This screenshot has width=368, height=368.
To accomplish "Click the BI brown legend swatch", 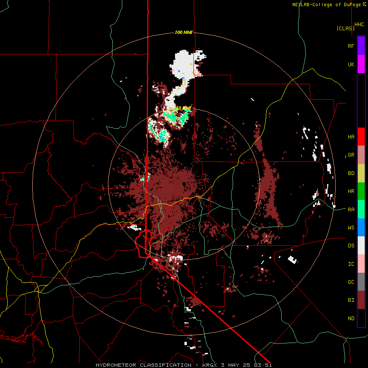I will pyautogui.click(x=361, y=300).
